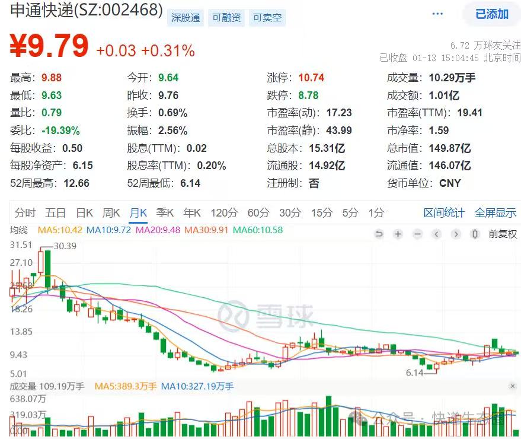Click the 换手 value 0.69%

click(173, 113)
